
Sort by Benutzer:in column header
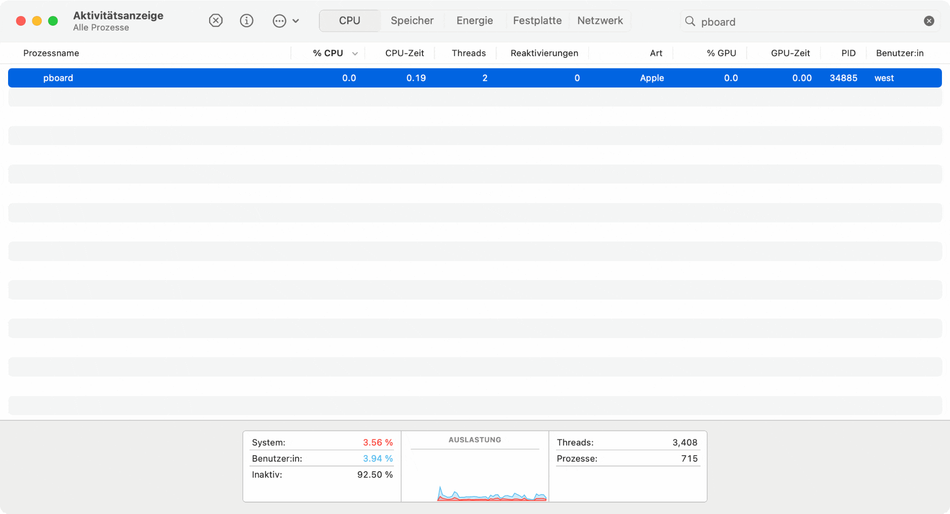900,53
